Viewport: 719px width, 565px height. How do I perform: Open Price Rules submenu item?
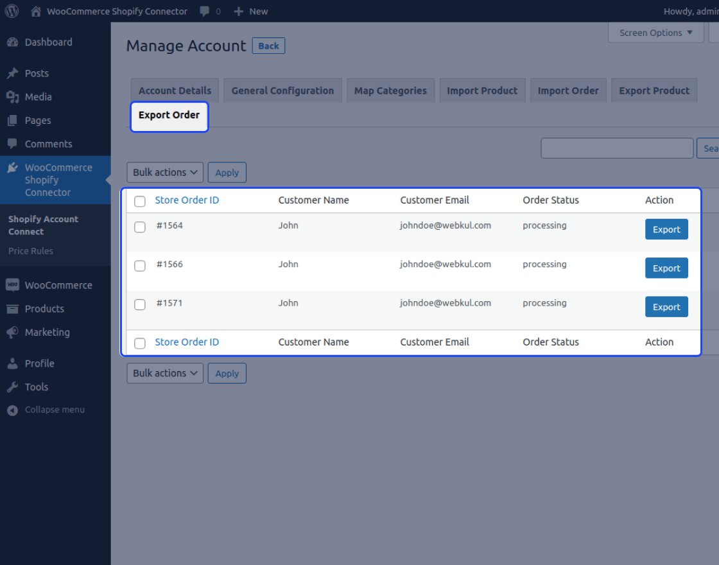point(31,251)
